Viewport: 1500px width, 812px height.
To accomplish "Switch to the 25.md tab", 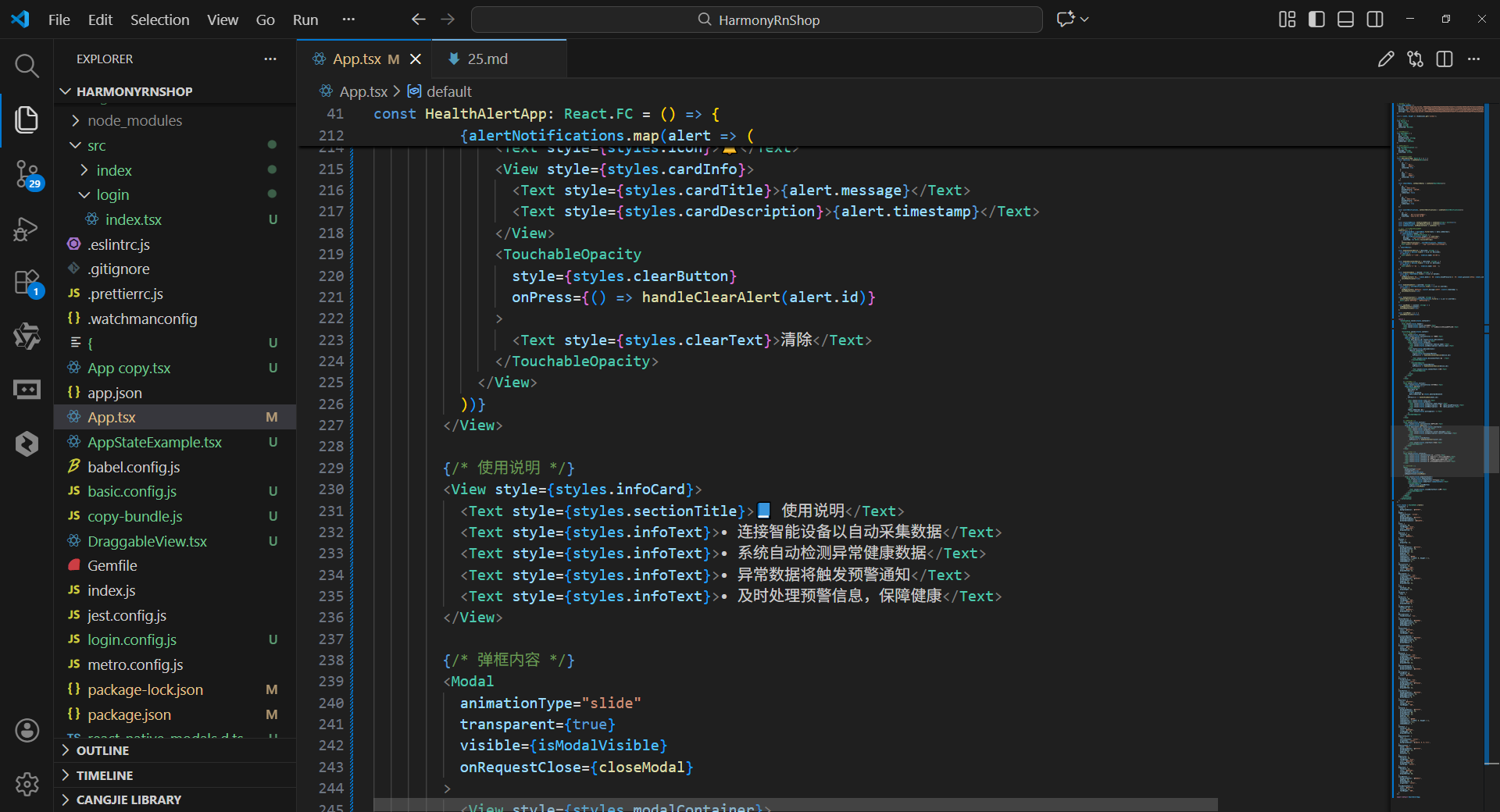I will [x=498, y=59].
